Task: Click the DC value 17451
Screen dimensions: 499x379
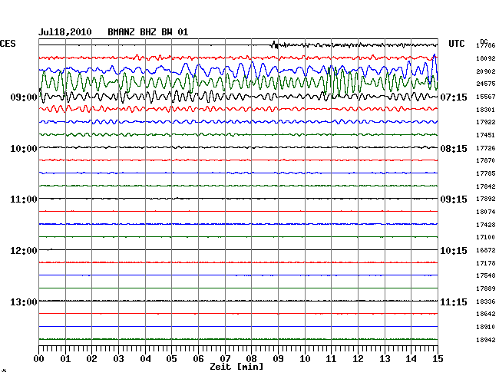Action: click(x=486, y=136)
